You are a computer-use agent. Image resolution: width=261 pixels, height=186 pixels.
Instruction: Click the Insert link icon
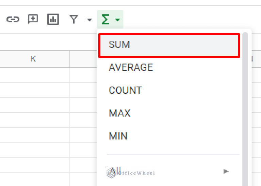click(x=13, y=20)
